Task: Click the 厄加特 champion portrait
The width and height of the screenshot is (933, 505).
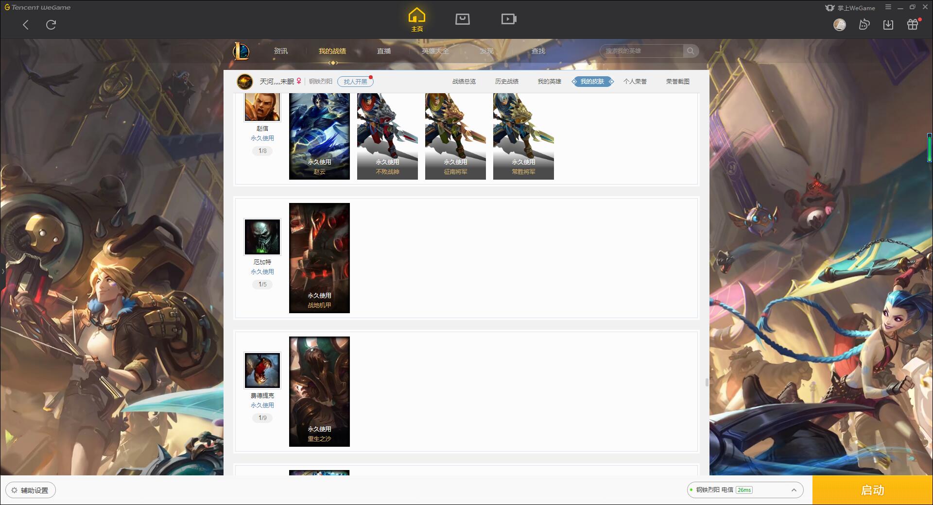Action: click(262, 237)
